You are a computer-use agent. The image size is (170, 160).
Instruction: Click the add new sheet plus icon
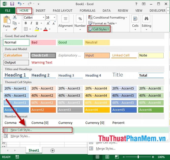(x=53, y=151)
